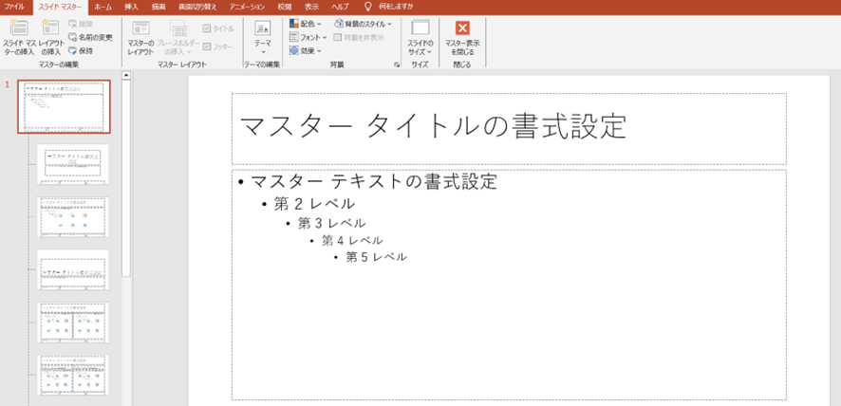This screenshot has height=406, width=841.
Task: Expand 背景のスタイル dropdown
Action: (x=363, y=23)
